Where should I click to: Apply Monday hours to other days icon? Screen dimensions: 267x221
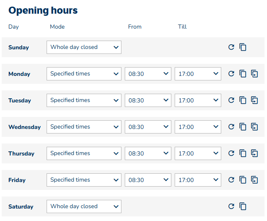pyautogui.click(x=255, y=74)
